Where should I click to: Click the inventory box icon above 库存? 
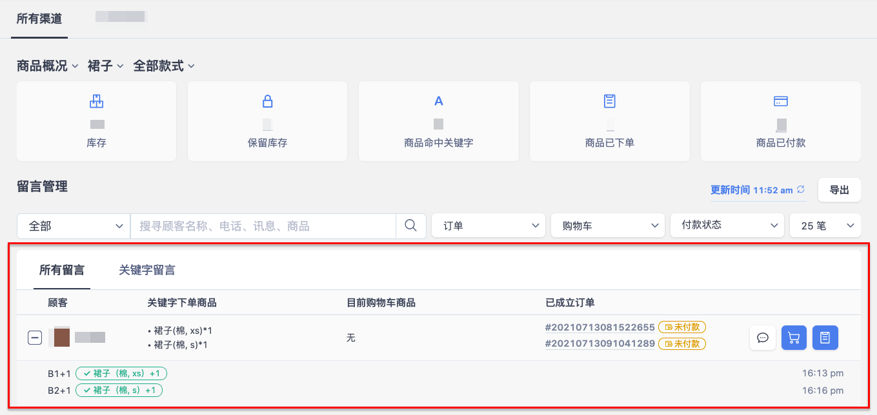click(x=96, y=101)
